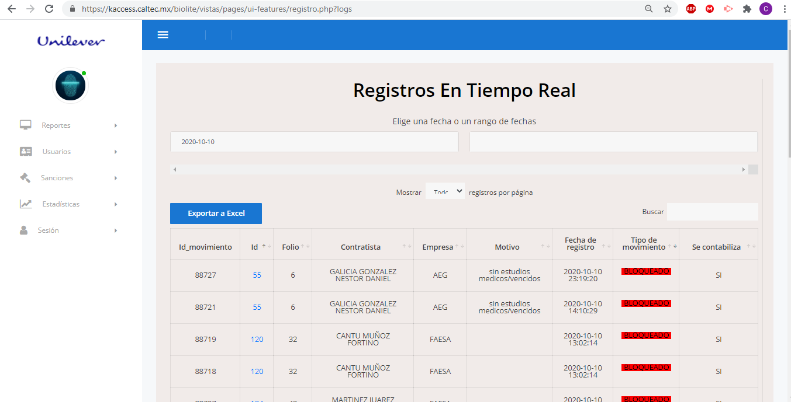This screenshot has width=791, height=402.
Task: Click BLOQUEADO badge in row 88727
Action: [646, 271]
